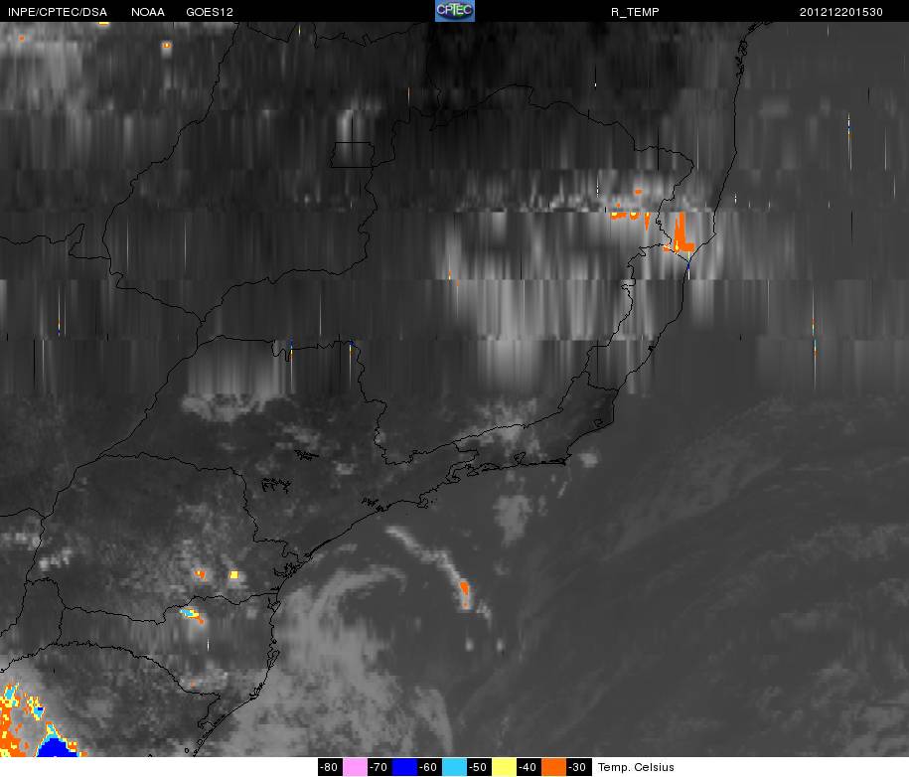Click the tall orange cloud cluster near east coast
This screenshot has height=777, width=909.
tap(682, 232)
